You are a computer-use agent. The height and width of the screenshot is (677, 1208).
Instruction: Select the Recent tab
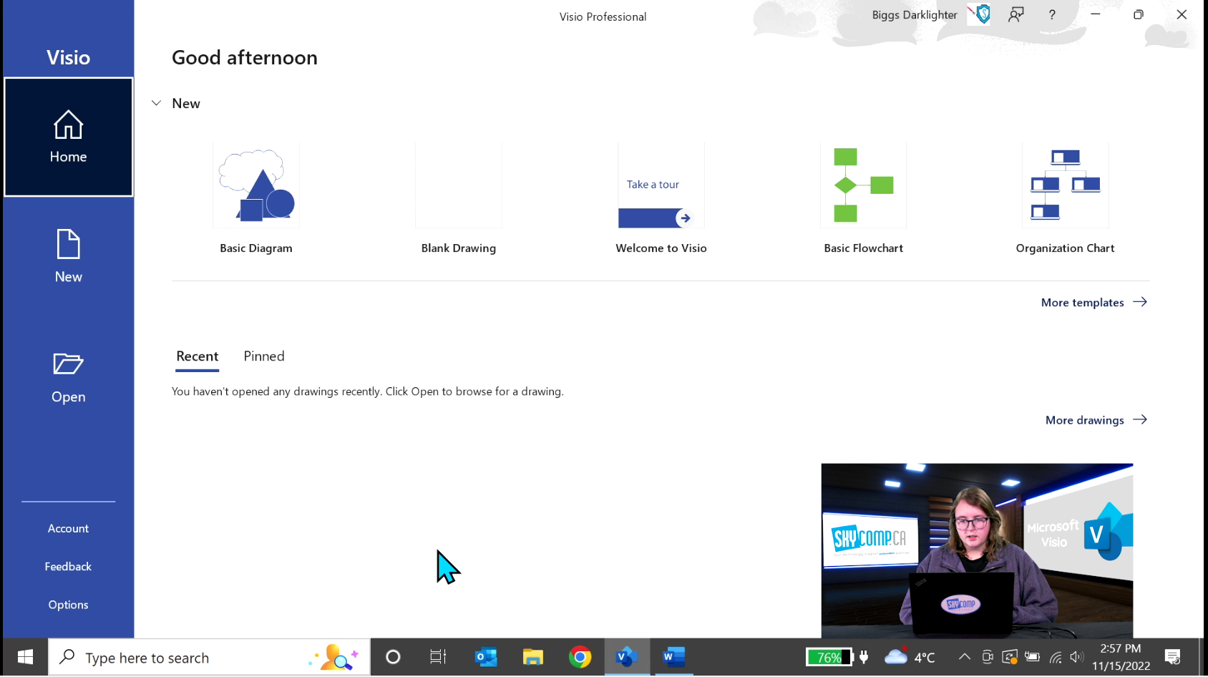[197, 356]
